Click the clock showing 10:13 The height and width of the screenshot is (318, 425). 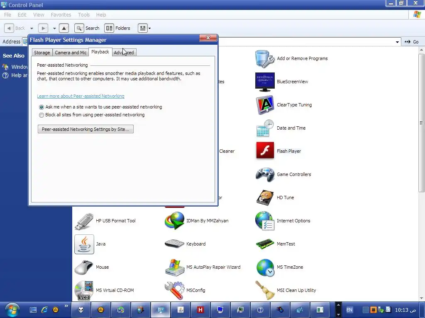(405, 310)
